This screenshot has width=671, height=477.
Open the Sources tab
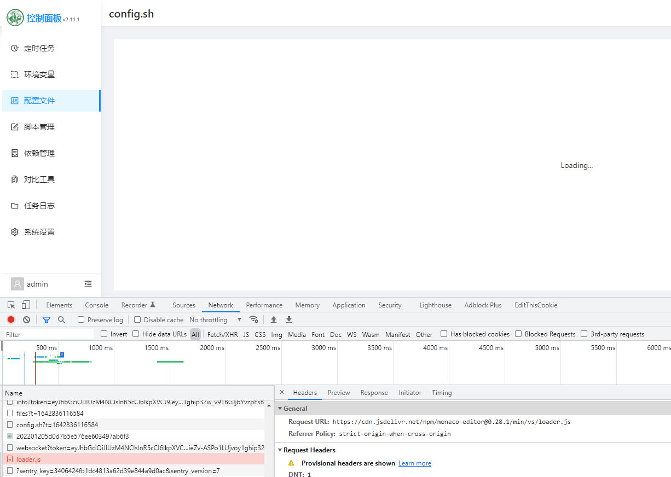tap(184, 305)
